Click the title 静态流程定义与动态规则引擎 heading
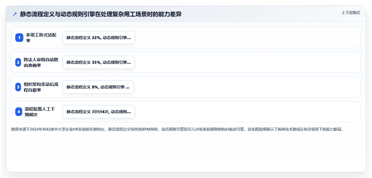The height and width of the screenshot is (178, 372). pos(101,14)
